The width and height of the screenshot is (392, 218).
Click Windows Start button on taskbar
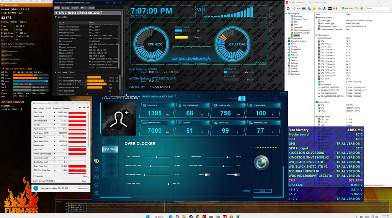(147, 216)
